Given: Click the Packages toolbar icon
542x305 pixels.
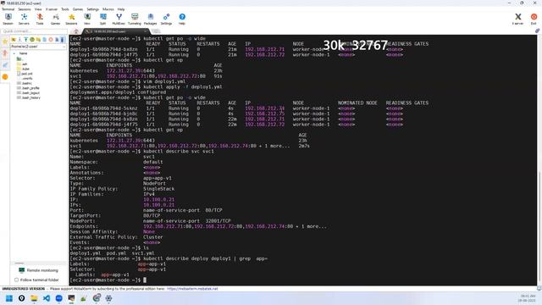Looking at the screenshot, I should (151, 19).
